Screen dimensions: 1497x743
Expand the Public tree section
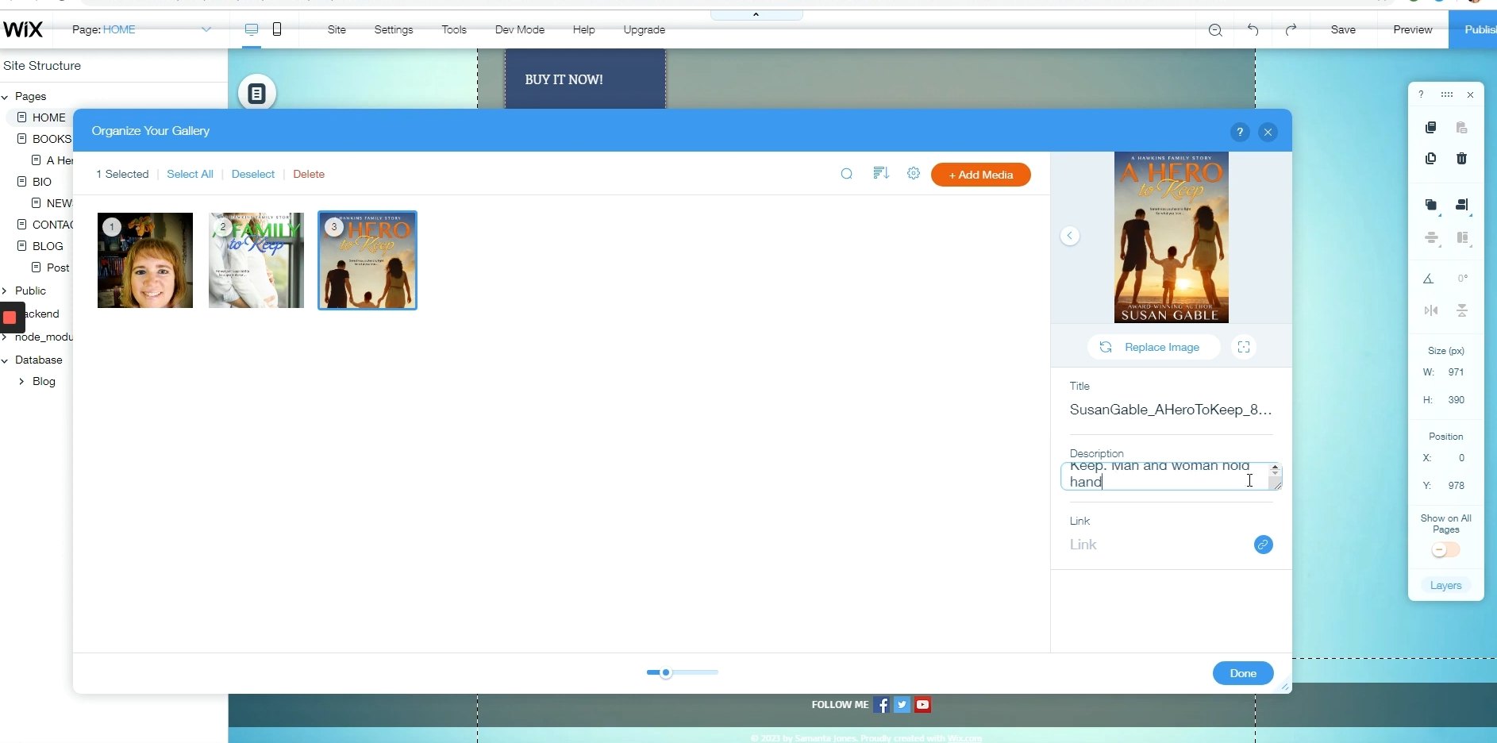click(5, 291)
